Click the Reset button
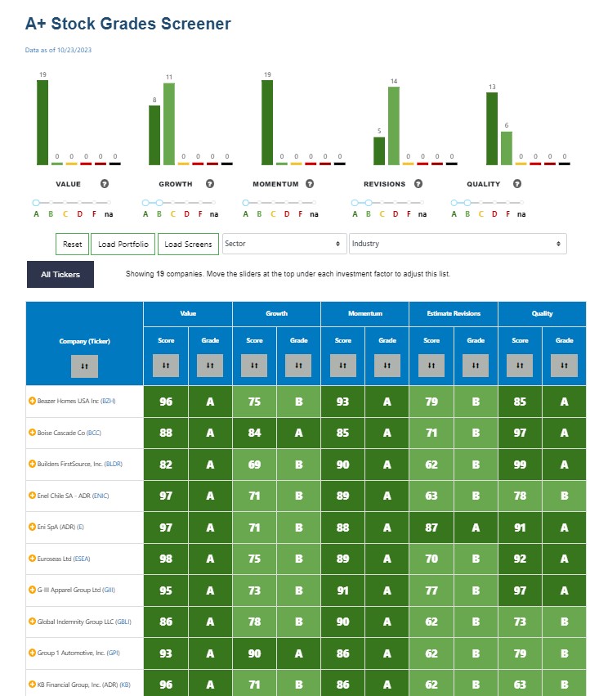Viewport: 599px width, 696px height. click(72, 245)
